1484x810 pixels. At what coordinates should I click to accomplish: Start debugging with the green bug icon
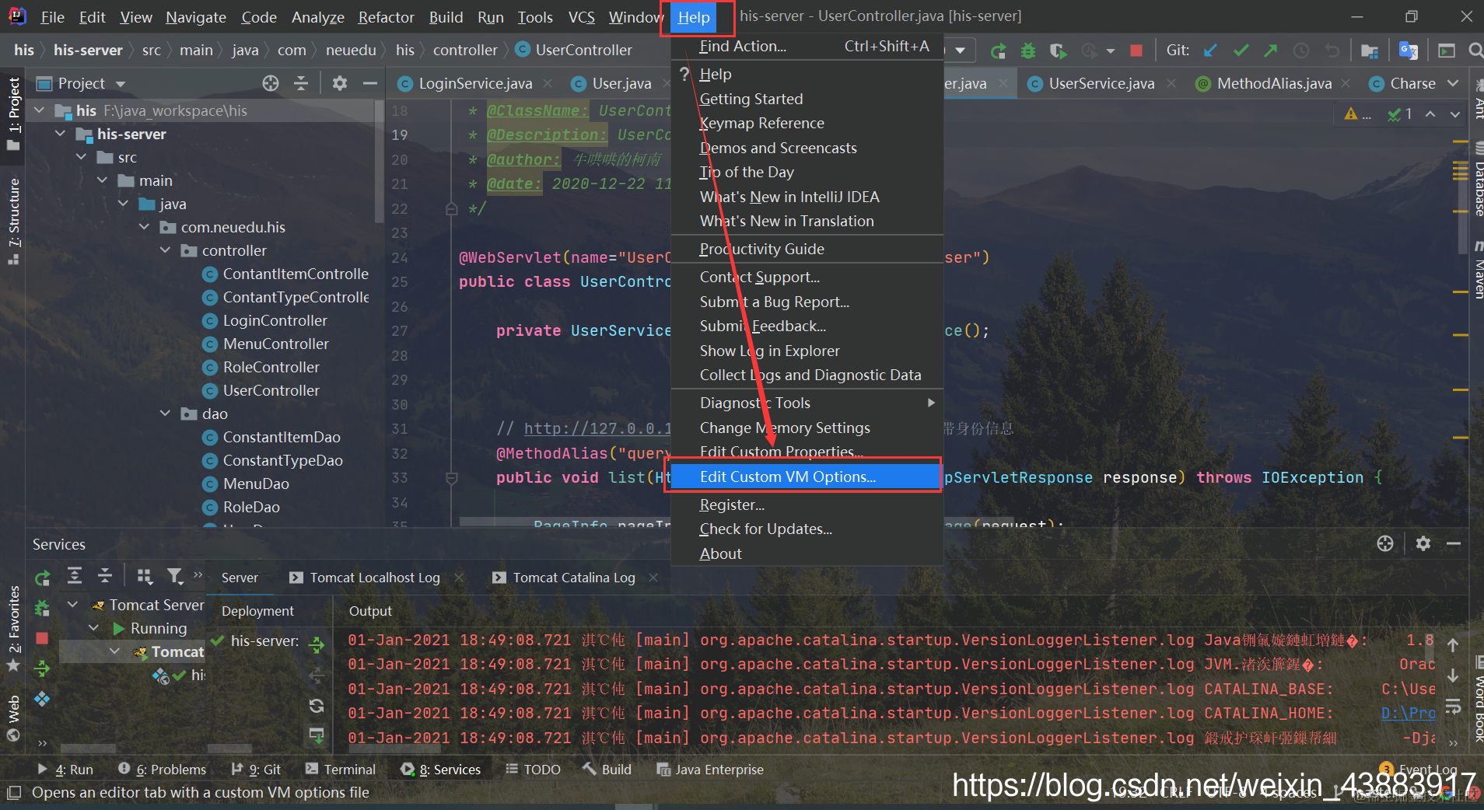(1028, 51)
